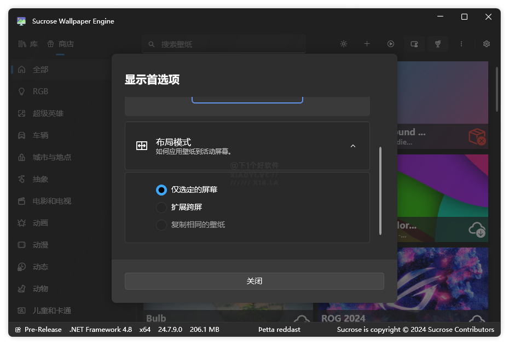The width and height of the screenshot is (509, 345).
Task: Click the icon beside 抽象
Action: point(21,179)
